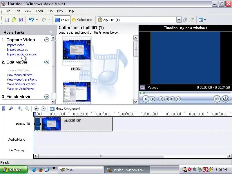Close the Movie Tasks pane
Image resolution: width=232 pixels, height=174 pixels.
coord(51,32)
